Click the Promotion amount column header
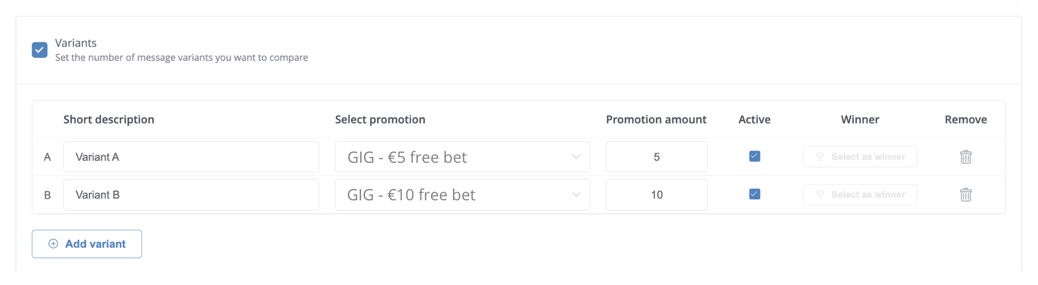1038x285 pixels. coord(656,120)
